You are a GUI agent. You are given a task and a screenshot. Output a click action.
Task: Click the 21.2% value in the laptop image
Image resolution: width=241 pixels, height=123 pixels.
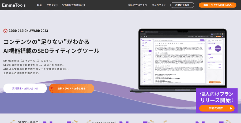tap(145, 43)
